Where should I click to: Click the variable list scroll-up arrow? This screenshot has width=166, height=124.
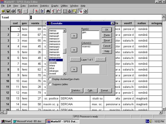[65, 31]
